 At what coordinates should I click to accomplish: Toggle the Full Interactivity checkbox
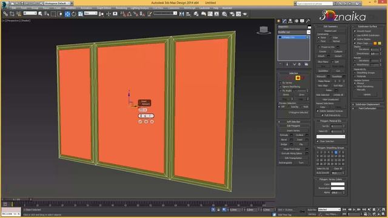pos(323,115)
